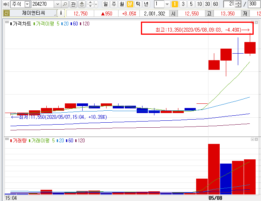The width and height of the screenshot is (261, 201).
Task: Select the 5-minute interval button
Action: coord(191,4)
